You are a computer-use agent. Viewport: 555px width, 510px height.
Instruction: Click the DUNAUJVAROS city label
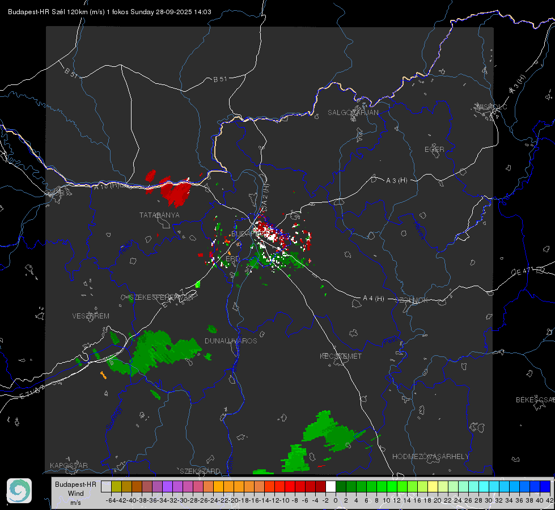[x=231, y=341]
